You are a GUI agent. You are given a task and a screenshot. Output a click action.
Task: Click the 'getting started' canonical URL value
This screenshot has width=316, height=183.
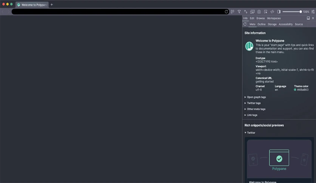(x=265, y=82)
